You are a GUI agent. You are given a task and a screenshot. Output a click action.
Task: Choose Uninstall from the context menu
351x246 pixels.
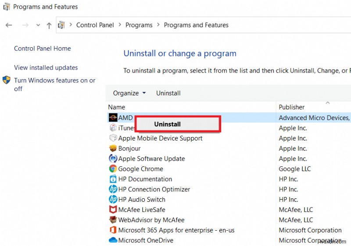coord(168,124)
